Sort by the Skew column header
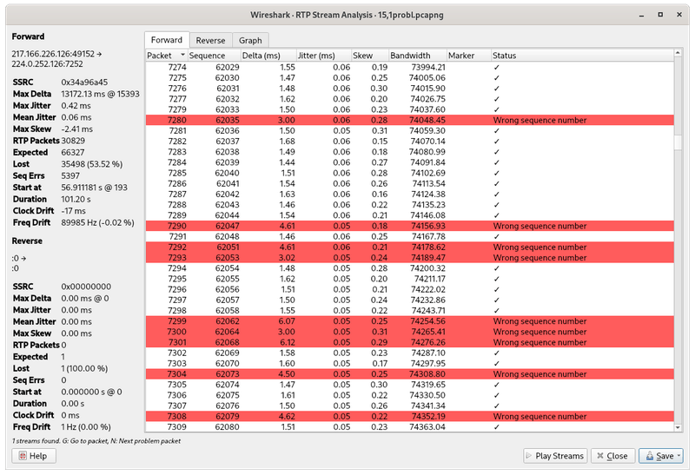 click(x=370, y=56)
